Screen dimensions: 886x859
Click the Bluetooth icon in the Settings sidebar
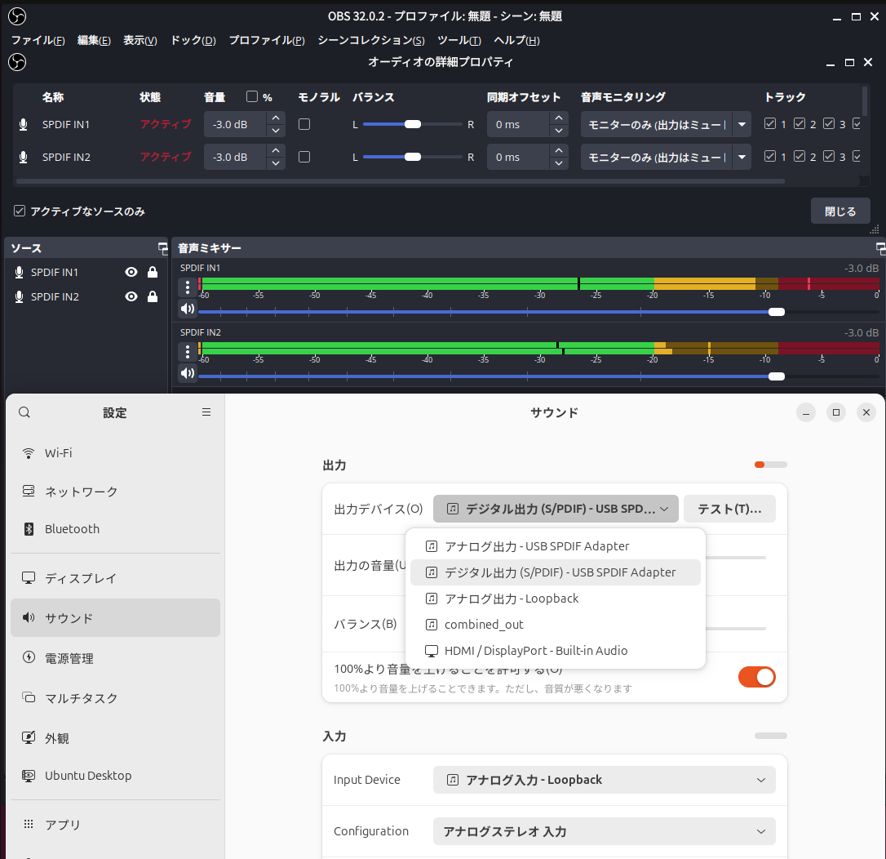coord(29,529)
